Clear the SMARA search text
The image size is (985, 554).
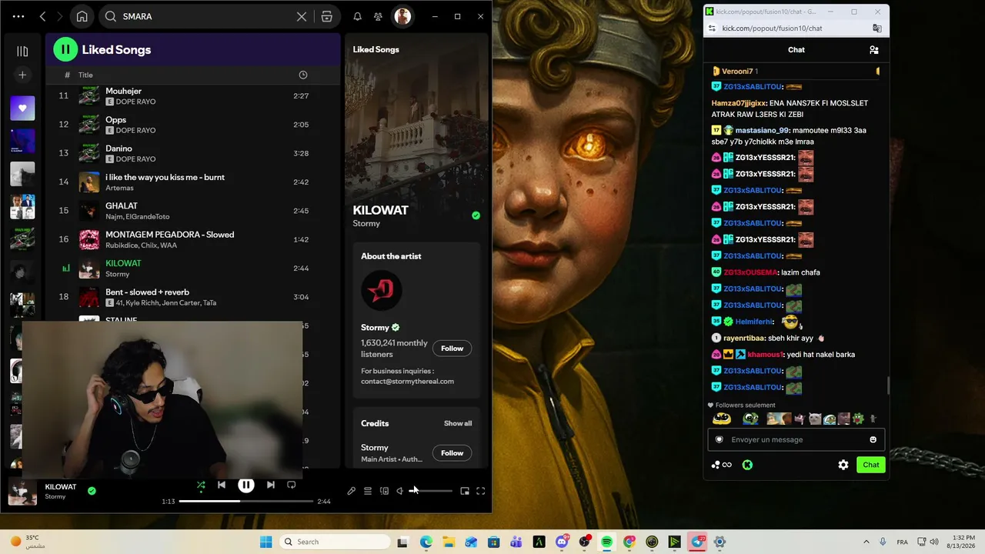tap(302, 16)
